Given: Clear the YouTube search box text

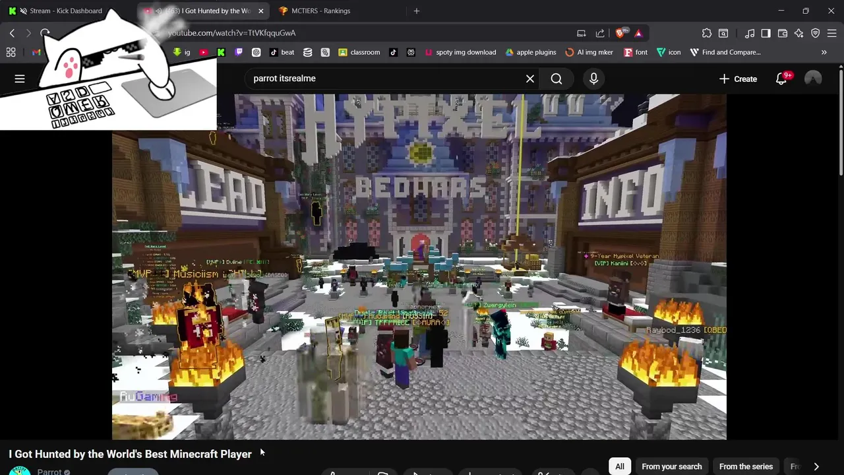Looking at the screenshot, I should coord(530,79).
